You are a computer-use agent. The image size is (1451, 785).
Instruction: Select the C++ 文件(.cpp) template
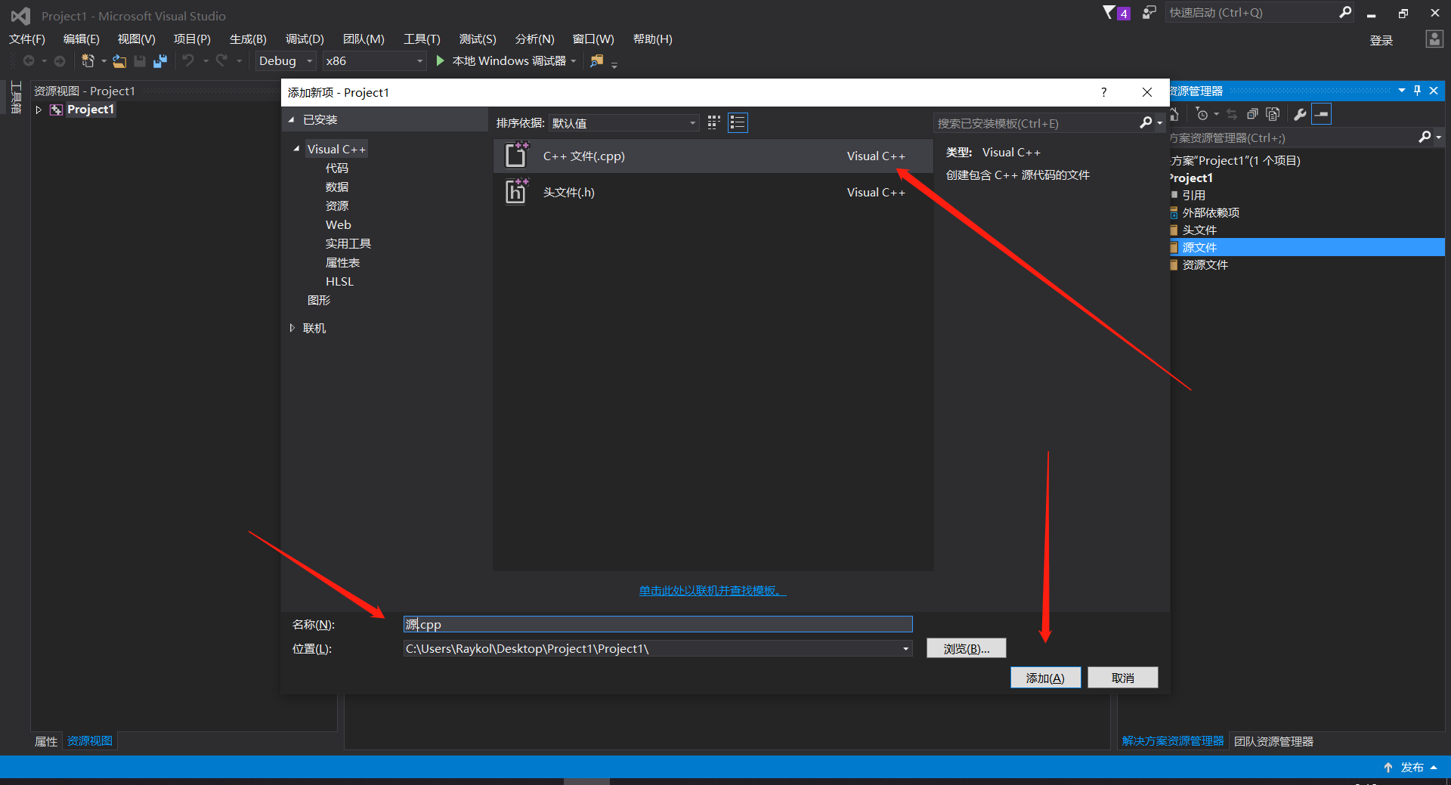coord(713,156)
